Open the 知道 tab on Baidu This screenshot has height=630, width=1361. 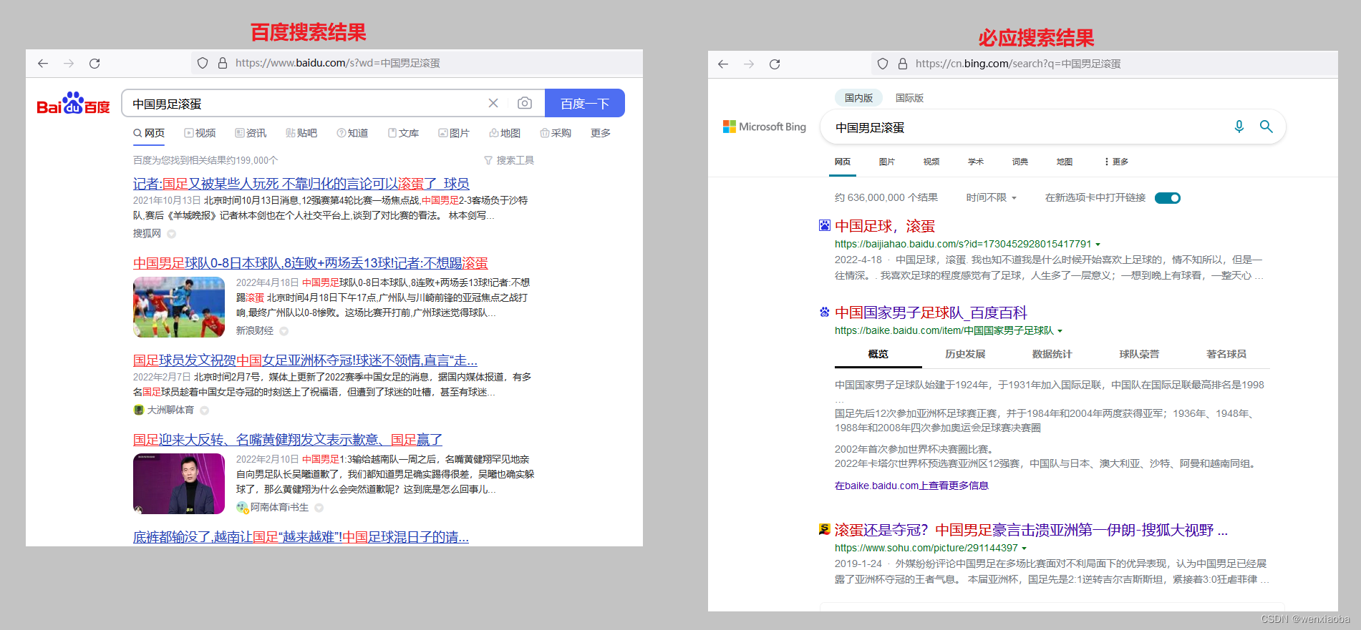coord(352,133)
